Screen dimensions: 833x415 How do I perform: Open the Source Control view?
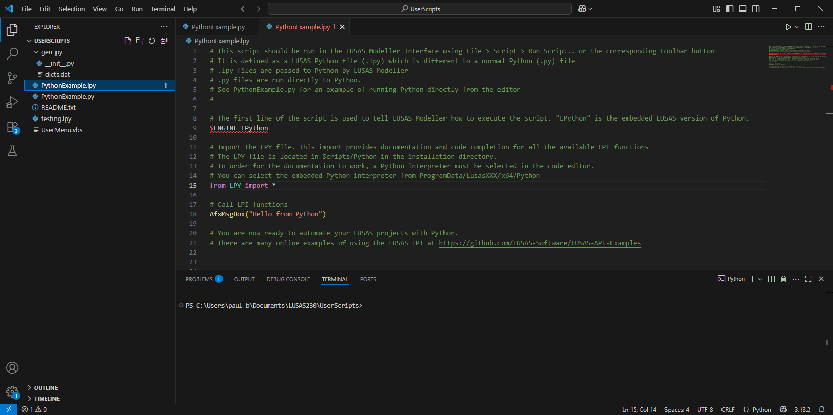click(x=12, y=78)
